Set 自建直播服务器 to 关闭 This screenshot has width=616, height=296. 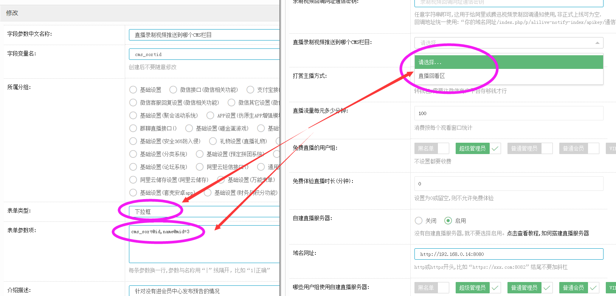click(419, 221)
